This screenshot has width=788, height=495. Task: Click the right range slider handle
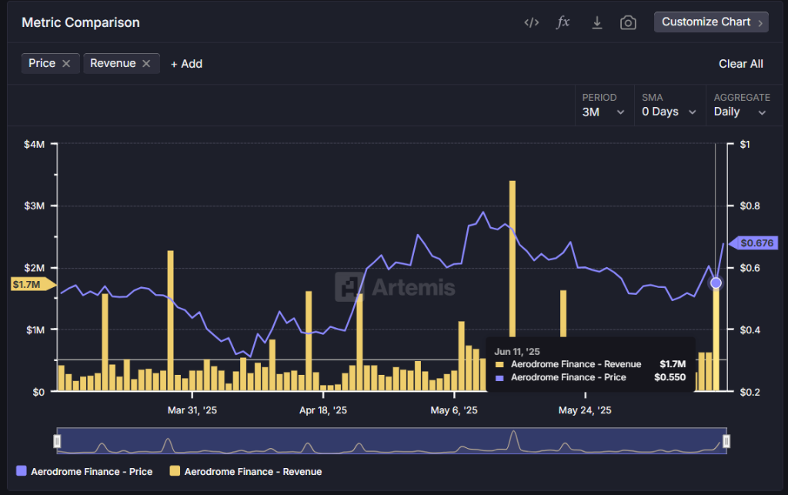point(726,441)
